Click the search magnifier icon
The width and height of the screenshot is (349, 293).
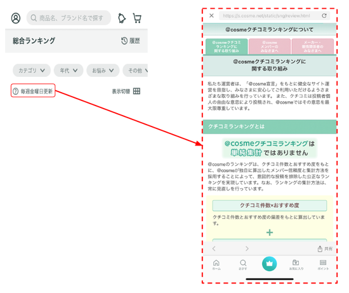(x=34, y=18)
